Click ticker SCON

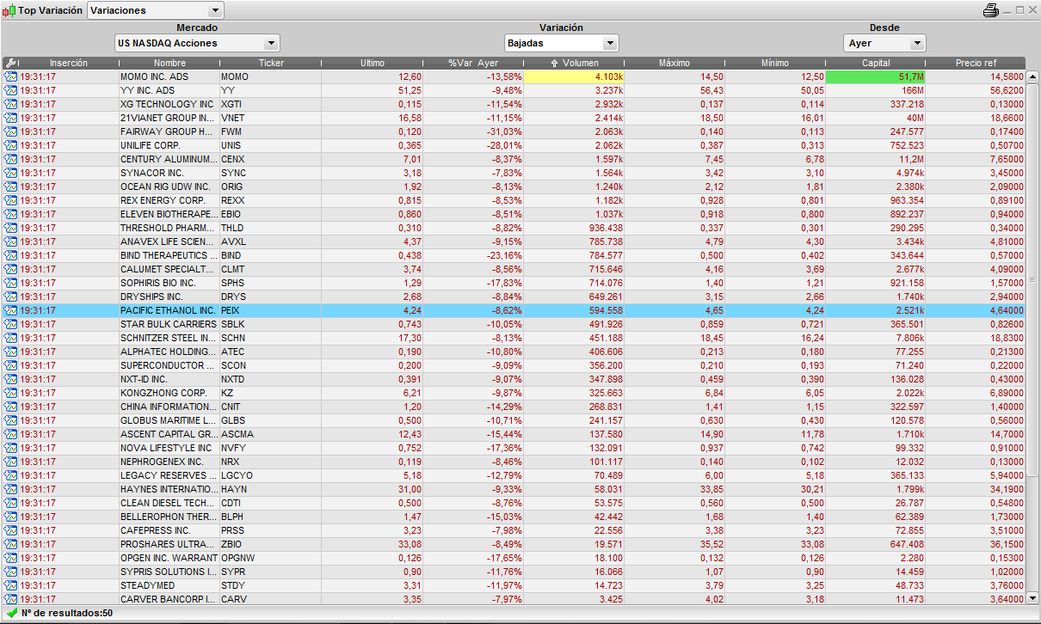[233, 365]
